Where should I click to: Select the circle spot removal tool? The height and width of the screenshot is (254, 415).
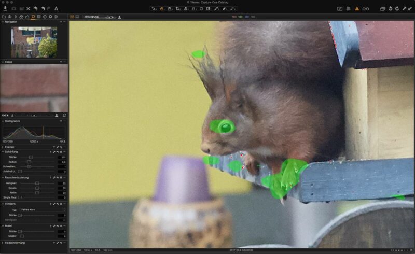201,9
